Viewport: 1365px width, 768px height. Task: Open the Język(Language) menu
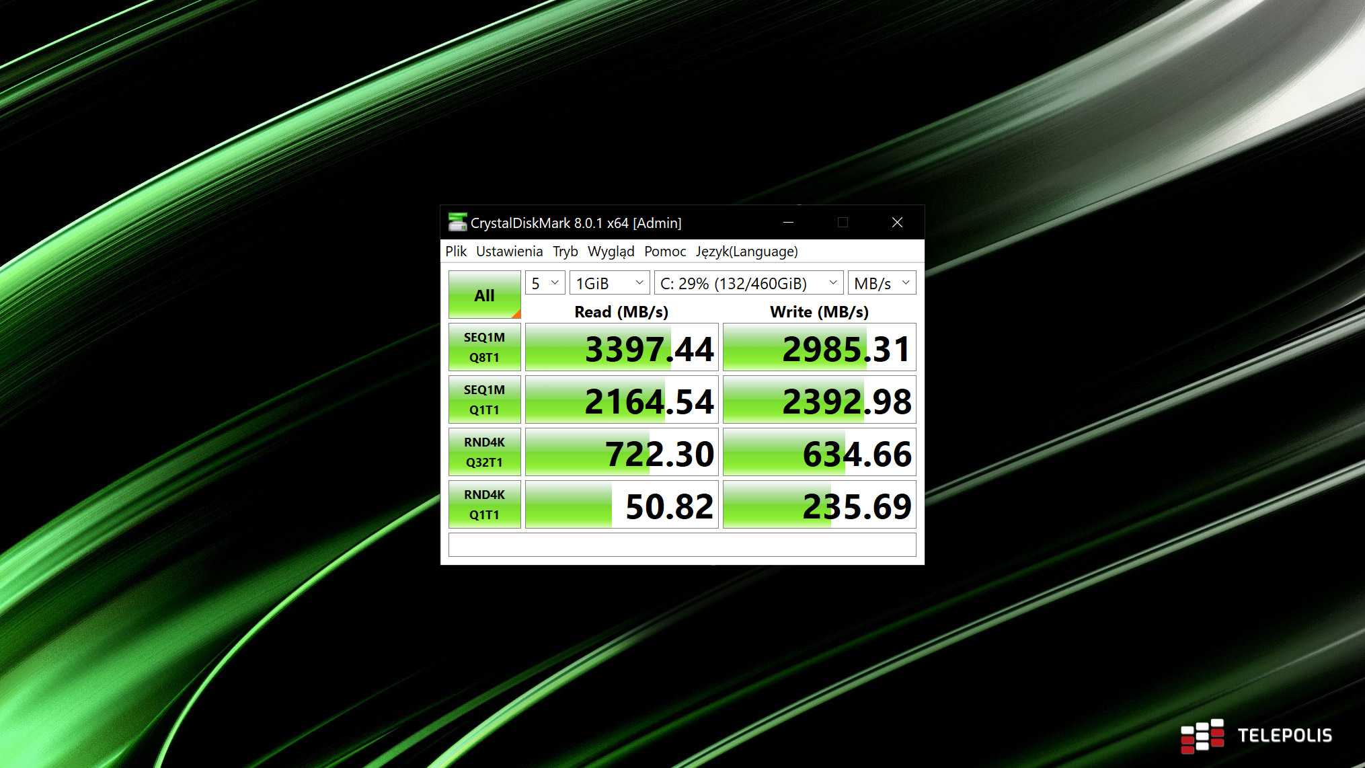click(746, 252)
